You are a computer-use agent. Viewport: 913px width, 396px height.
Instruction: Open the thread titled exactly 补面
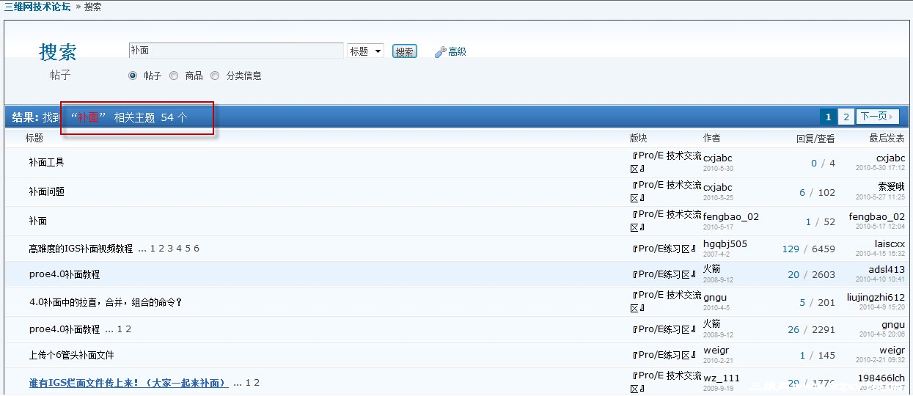tap(37, 221)
